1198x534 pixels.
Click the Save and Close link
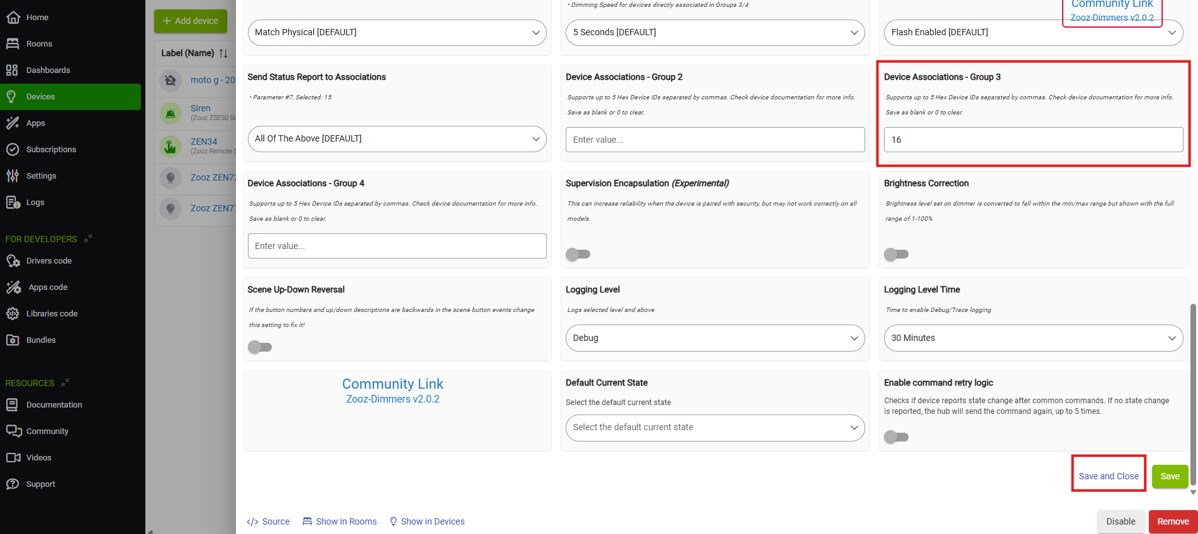[1108, 476]
